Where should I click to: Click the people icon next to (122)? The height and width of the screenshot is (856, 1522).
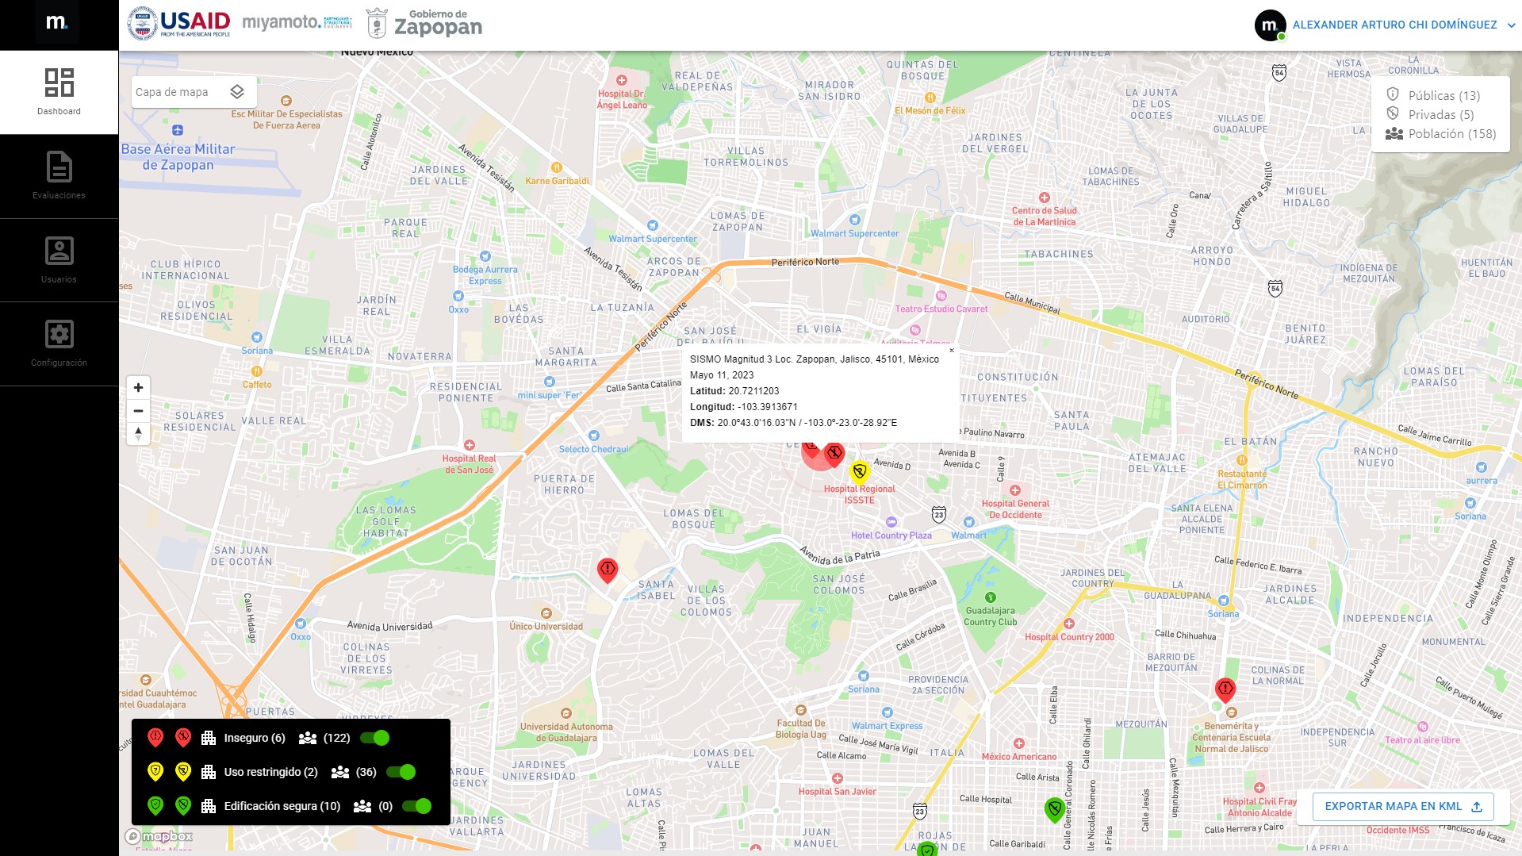[308, 738]
